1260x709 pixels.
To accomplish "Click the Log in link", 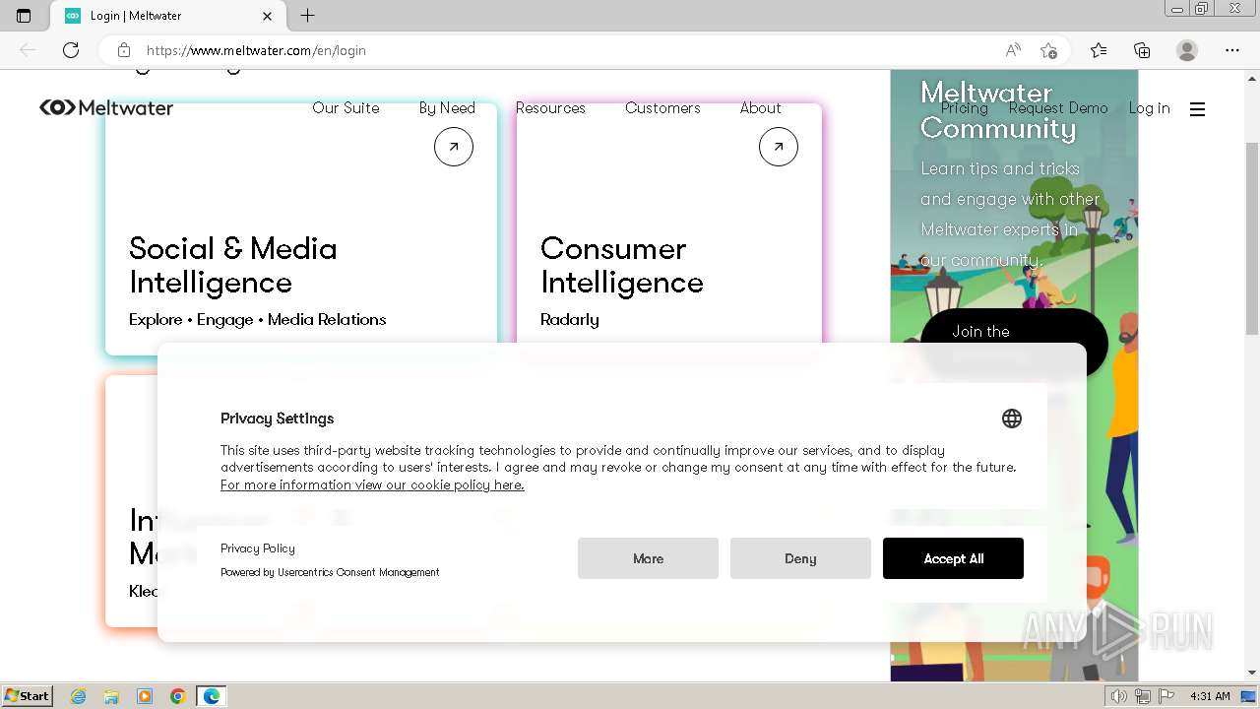I will point(1149,108).
